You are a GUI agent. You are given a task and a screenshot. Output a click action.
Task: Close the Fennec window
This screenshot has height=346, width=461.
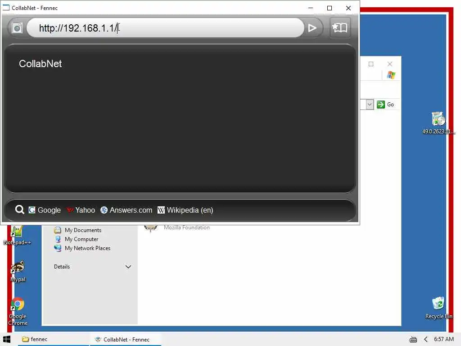[x=348, y=8]
